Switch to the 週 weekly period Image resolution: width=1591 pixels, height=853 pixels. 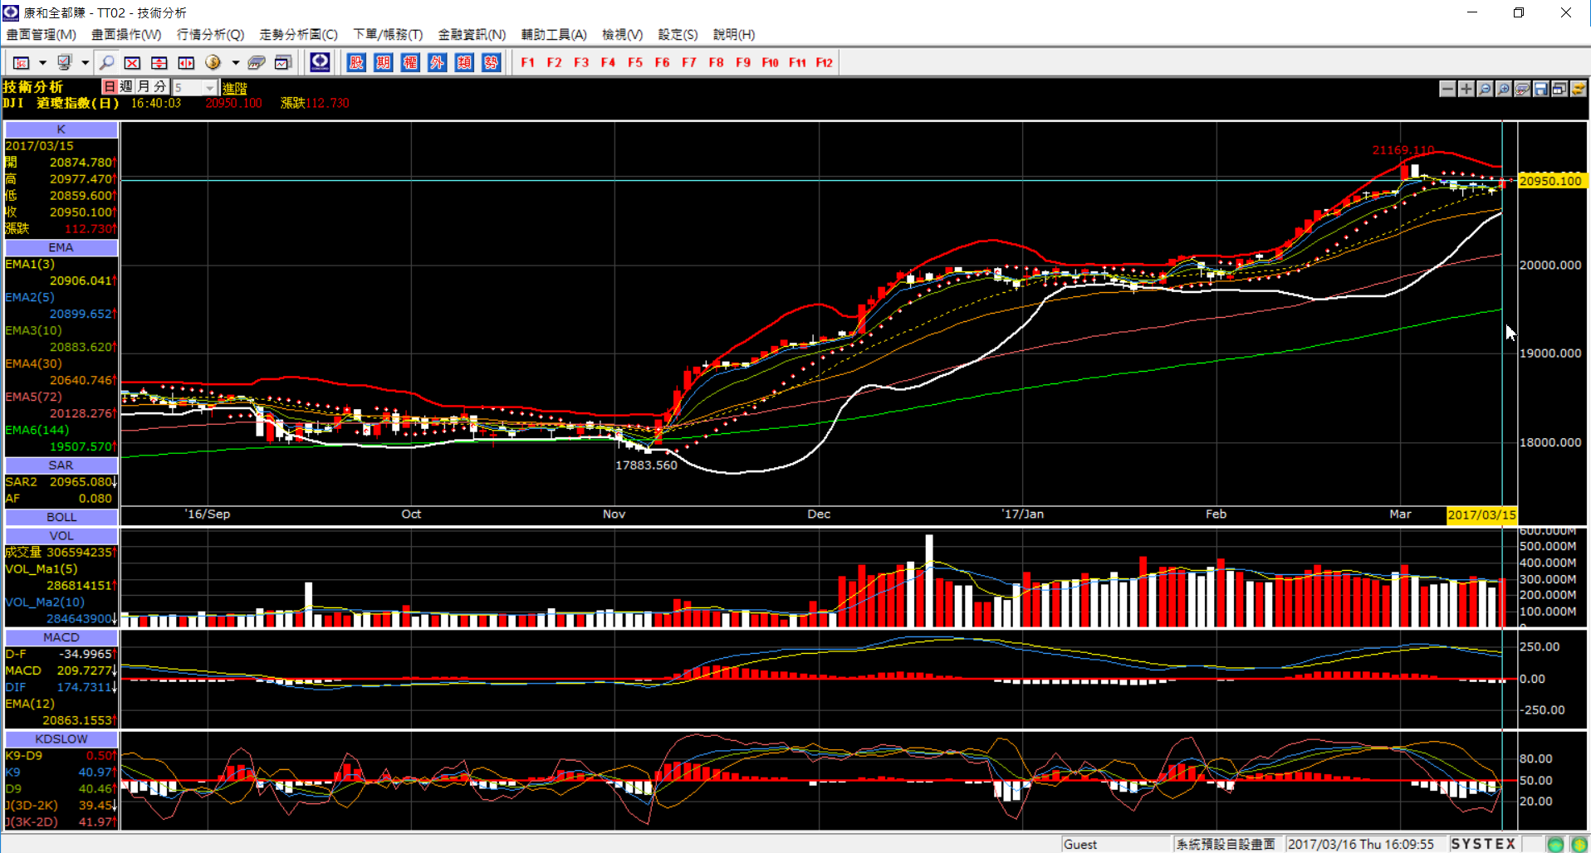click(x=126, y=86)
